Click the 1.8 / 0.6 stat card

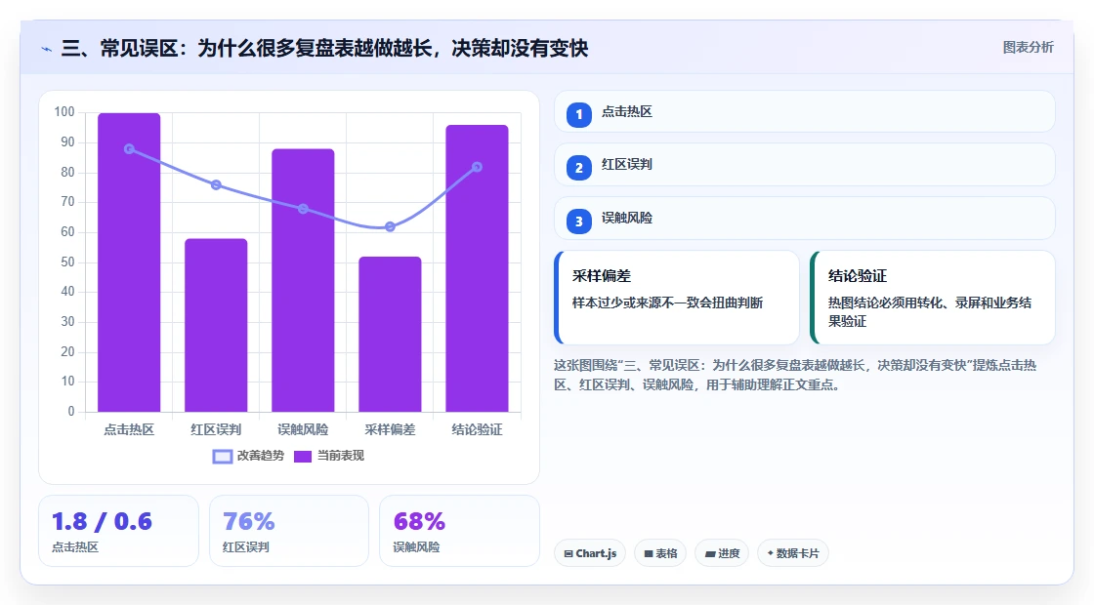pos(118,531)
